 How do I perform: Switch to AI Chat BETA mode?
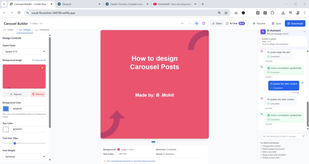[x=235, y=23]
